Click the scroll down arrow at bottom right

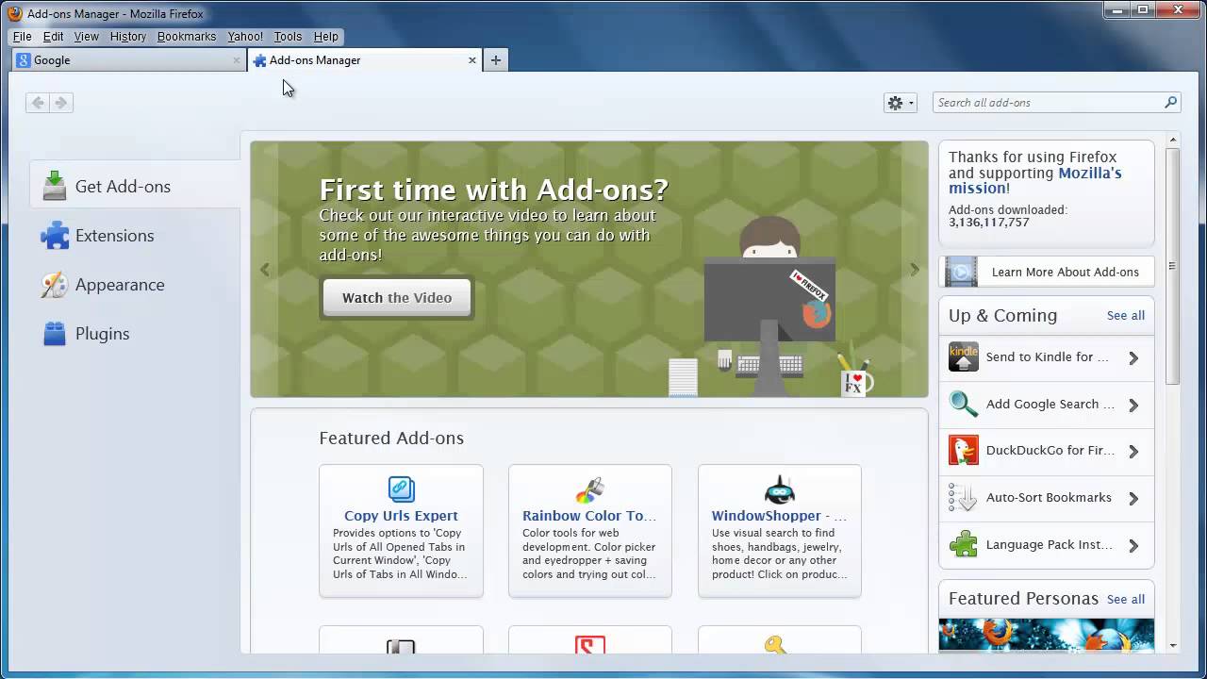(1173, 646)
